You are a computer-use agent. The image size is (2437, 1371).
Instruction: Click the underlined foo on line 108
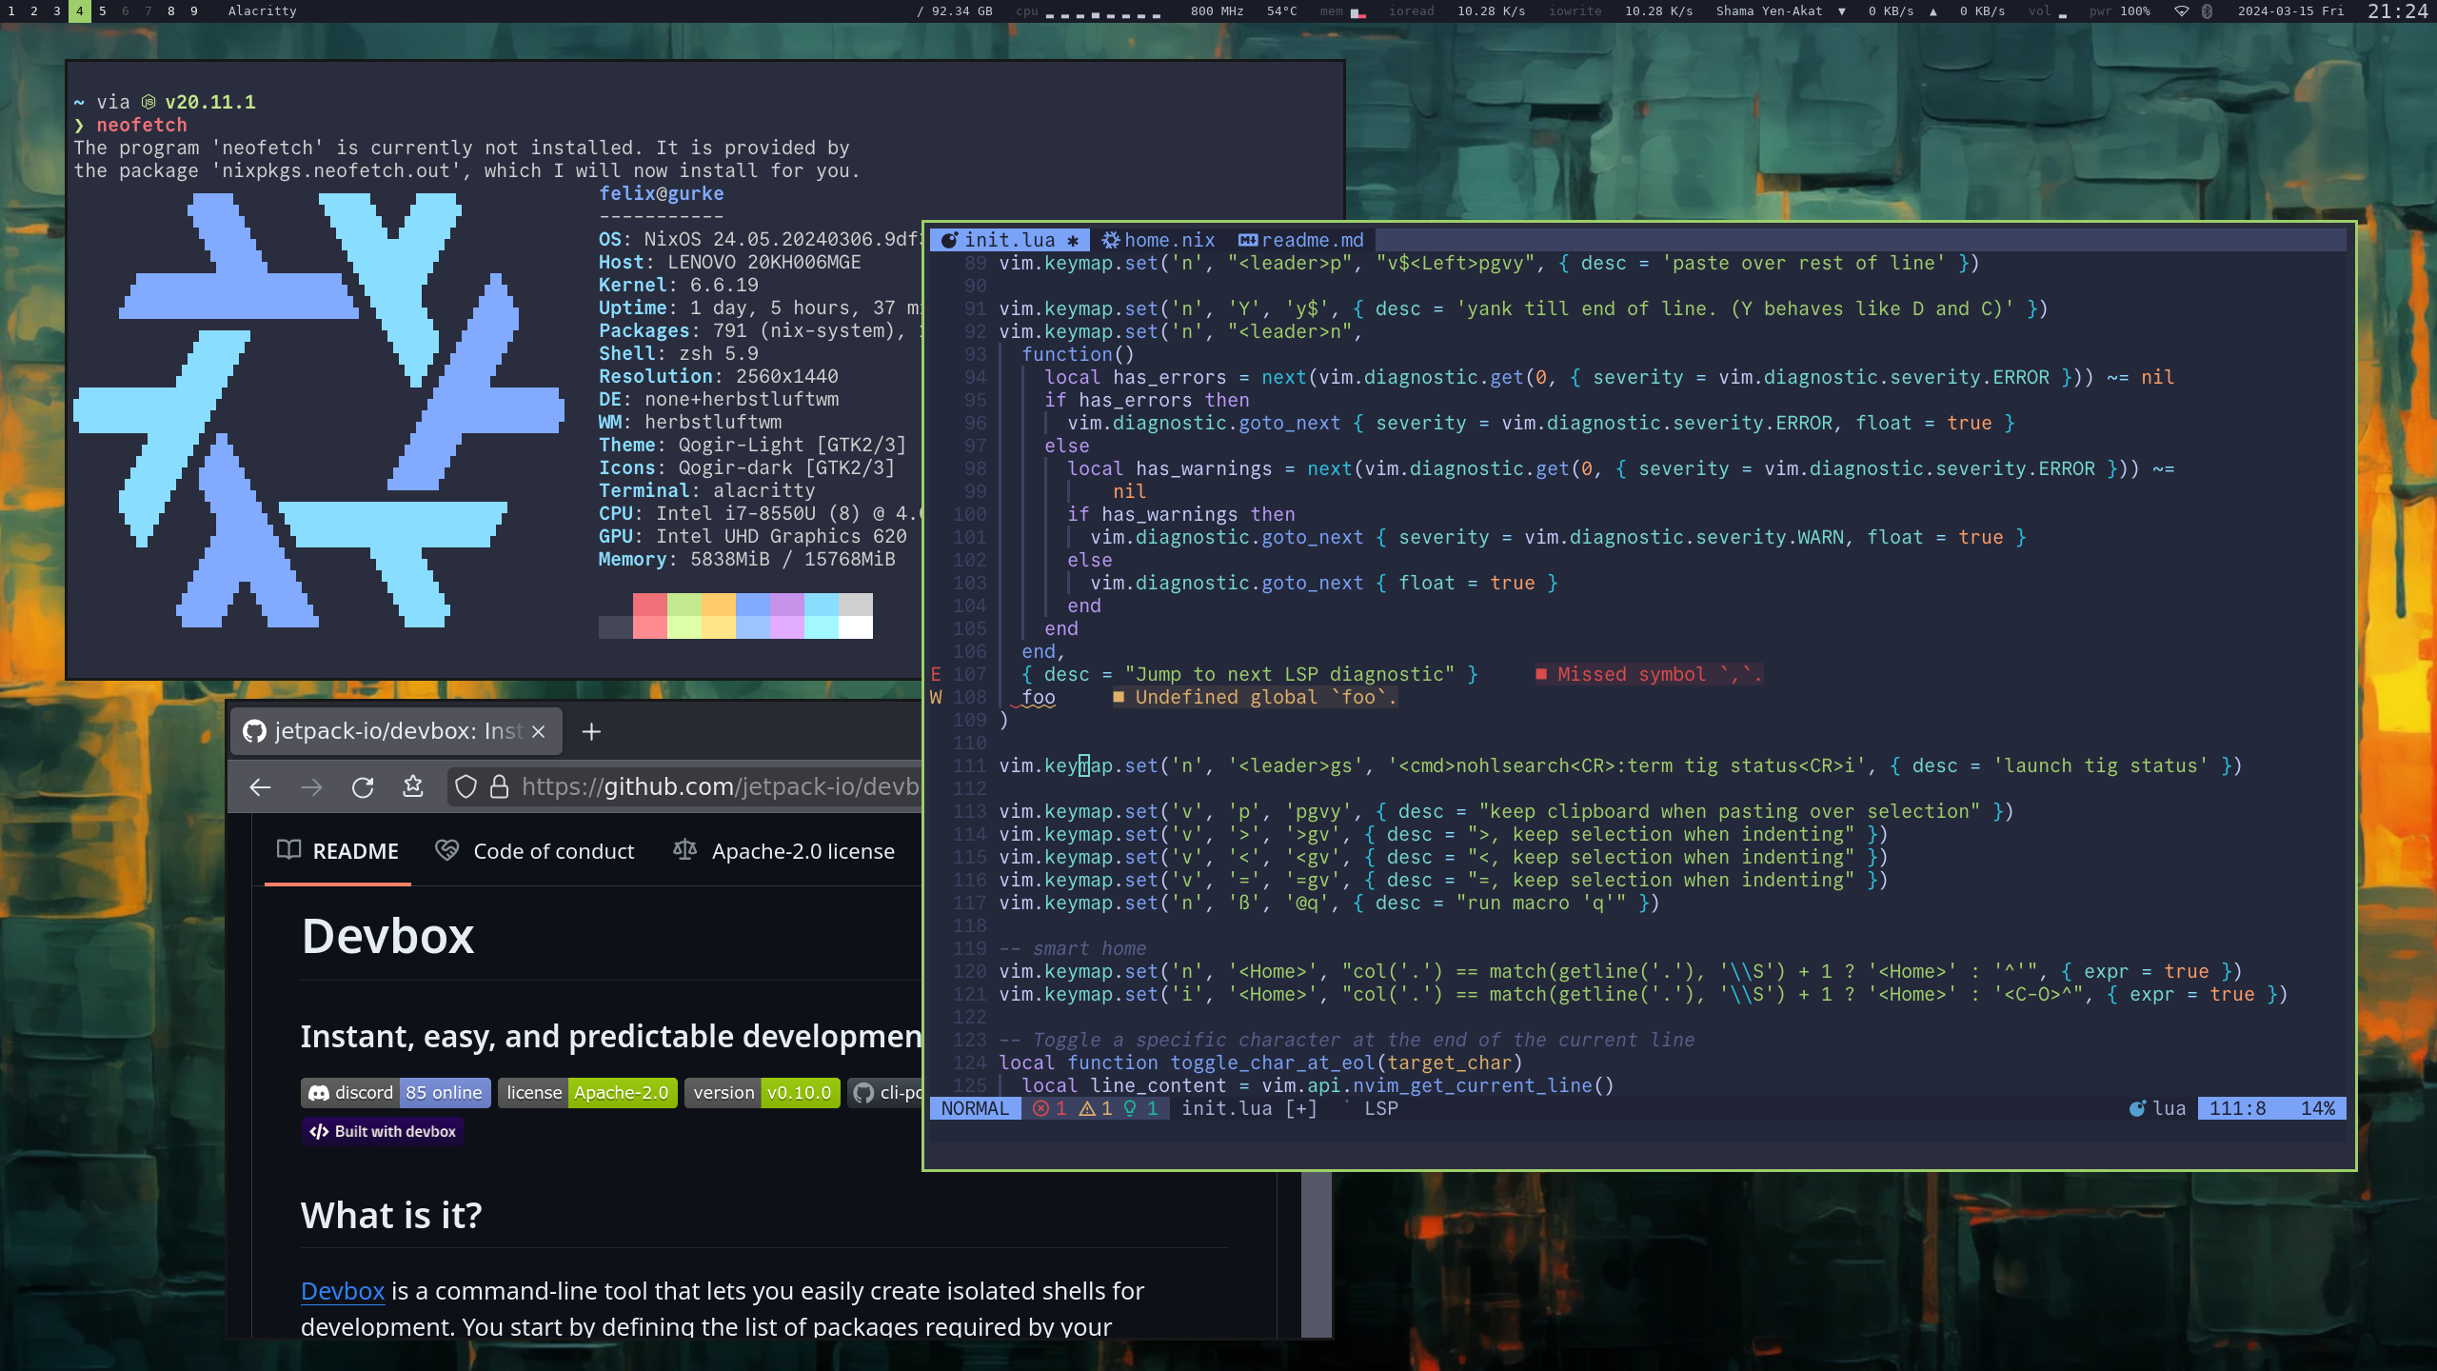pyautogui.click(x=1039, y=698)
